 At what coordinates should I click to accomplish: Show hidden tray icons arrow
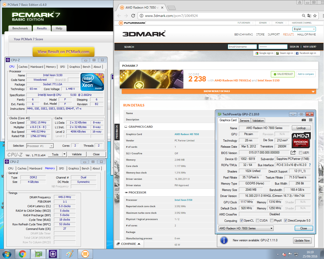click(x=278, y=254)
